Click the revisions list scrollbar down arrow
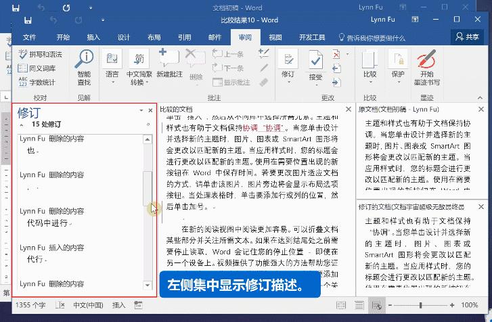The width and height of the screenshot is (492, 322). (147, 285)
